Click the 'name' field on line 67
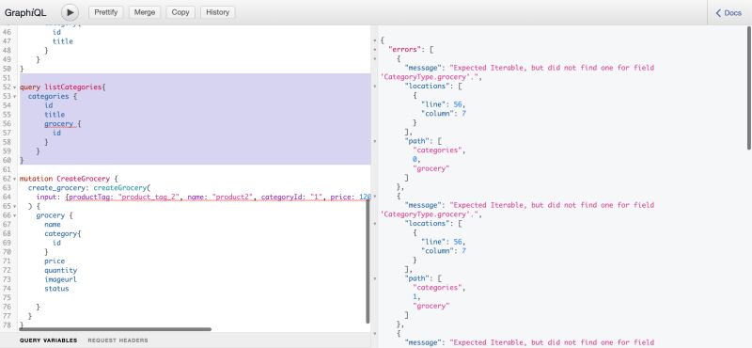This screenshot has width=752, height=348. 53,225
